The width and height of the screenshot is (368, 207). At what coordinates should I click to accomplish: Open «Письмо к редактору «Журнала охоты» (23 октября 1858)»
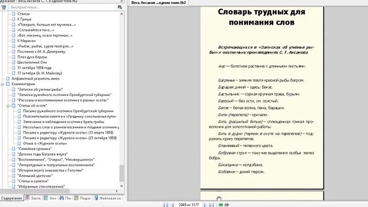point(70,138)
